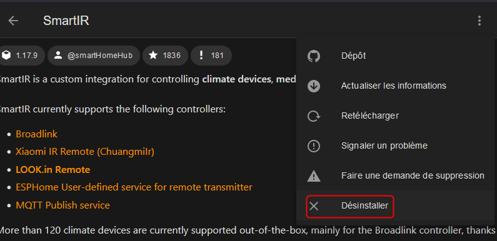This screenshot has width=497, height=241.
Task: Click the warning triangle icon in menu
Action: pyautogui.click(x=313, y=175)
